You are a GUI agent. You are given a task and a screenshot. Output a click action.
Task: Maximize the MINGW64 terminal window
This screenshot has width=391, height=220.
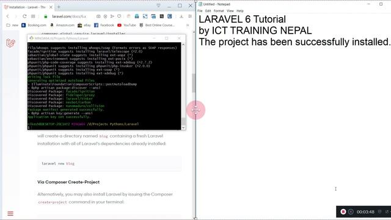coord(167,38)
